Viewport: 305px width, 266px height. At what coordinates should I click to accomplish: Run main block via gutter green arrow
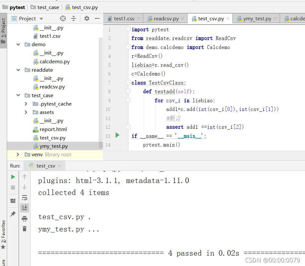(x=117, y=135)
